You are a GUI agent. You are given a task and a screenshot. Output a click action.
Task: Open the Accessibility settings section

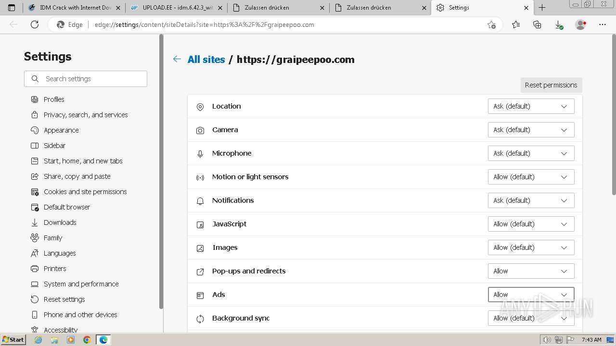pos(61,330)
